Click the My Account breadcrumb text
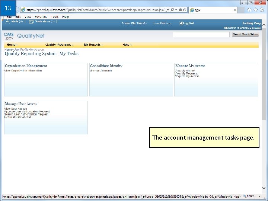268x201 pixels. [x=37, y=50]
